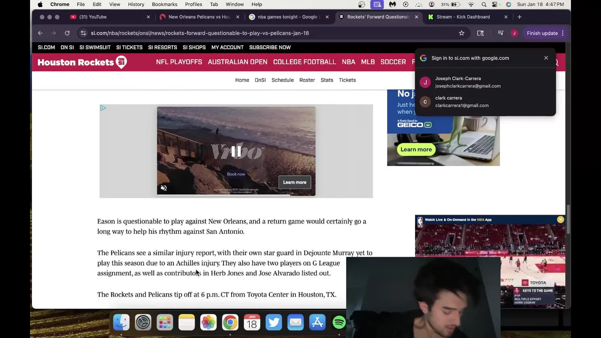This screenshot has width=601, height=338.
Task: Click the Houston Rockets On SI logo
Action: pos(82,62)
